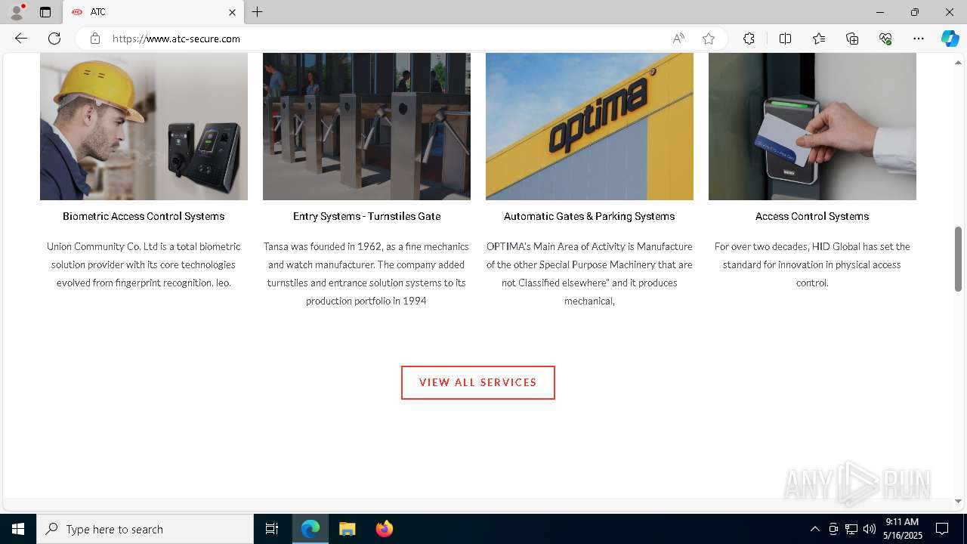The height and width of the screenshot is (544, 967).
Task: Open a new tab with plus button
Action: [257, 12]
